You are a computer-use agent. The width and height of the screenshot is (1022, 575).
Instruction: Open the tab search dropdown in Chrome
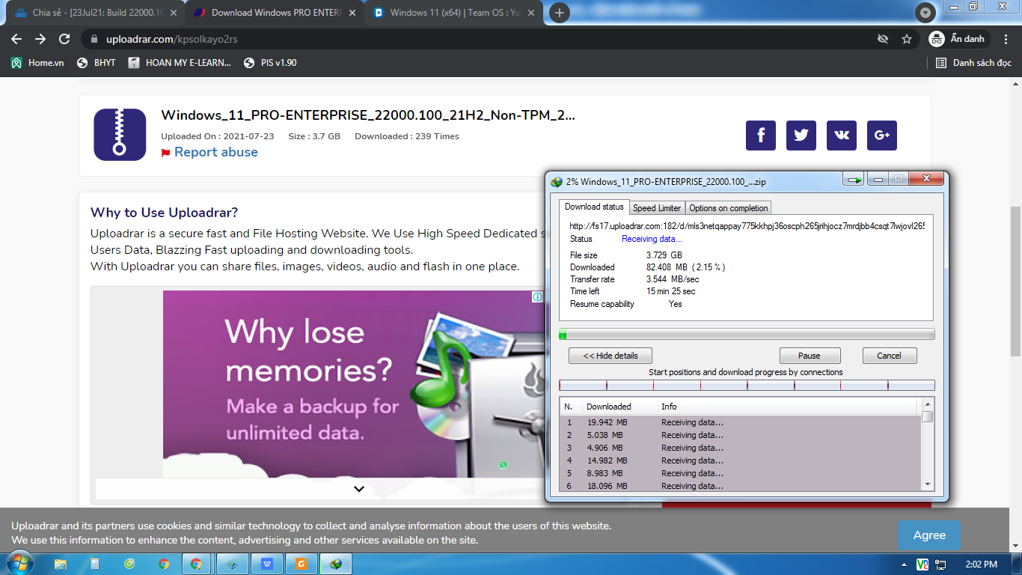pyautogui.click(x=925, y=13)
